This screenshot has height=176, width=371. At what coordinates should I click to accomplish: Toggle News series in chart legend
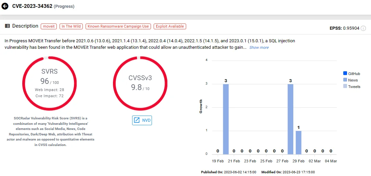pyautogui.click(x=350, y=80)
